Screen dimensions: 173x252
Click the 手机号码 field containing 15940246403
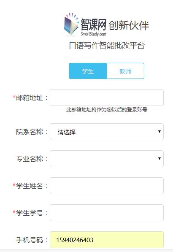click(x=107, y=240)
